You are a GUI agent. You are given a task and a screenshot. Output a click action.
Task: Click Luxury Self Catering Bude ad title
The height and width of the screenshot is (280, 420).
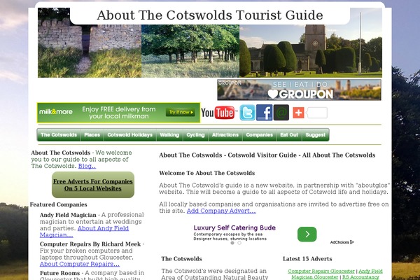point(234,227)
